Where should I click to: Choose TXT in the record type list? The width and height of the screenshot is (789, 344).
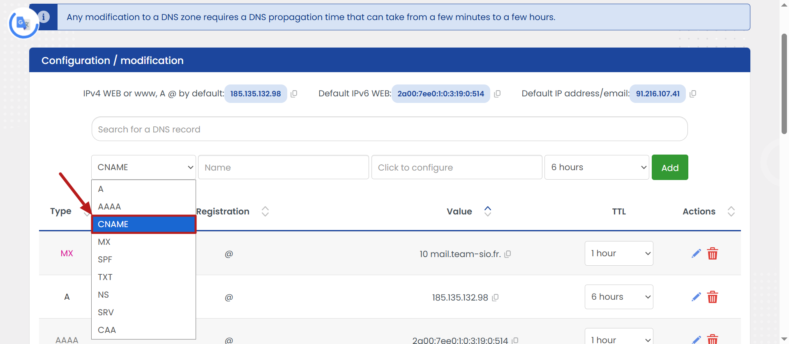click(105, 277)
